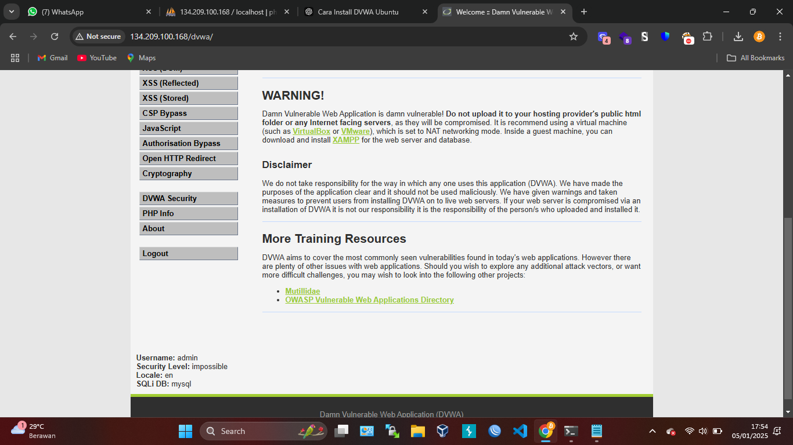Image resolution: width=793 pixels, height=445 pixels.
Task: Open the All Bookmarks folder
Action: click(x=756, y=58)
